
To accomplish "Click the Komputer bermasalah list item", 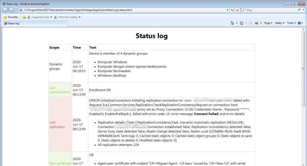I will pos(114,71).
